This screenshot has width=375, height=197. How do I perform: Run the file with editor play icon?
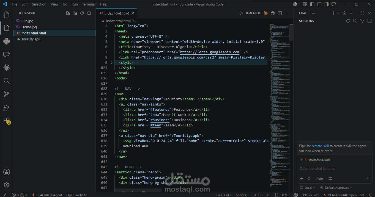point(241,13)
